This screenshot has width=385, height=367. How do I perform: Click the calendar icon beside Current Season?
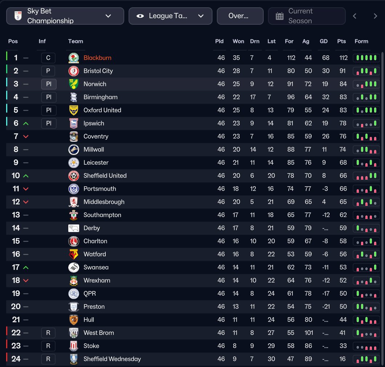279,16
